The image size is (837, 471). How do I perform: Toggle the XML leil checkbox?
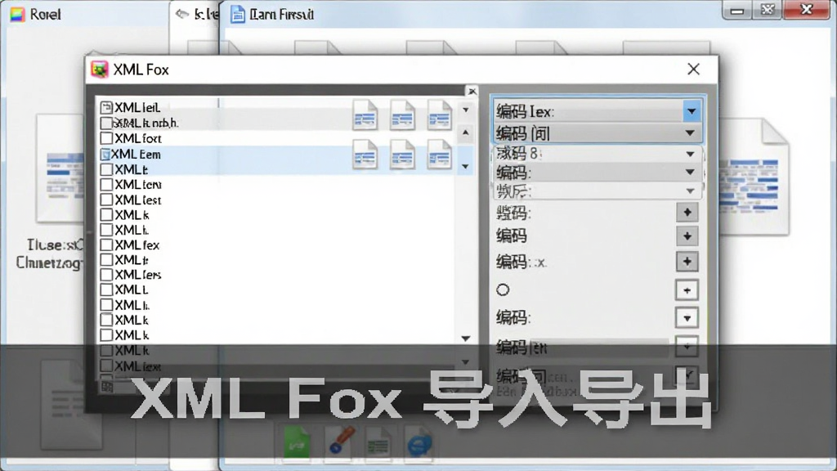pos(106,107)
